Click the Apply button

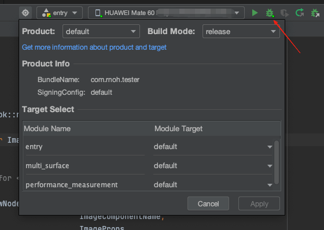259,204
